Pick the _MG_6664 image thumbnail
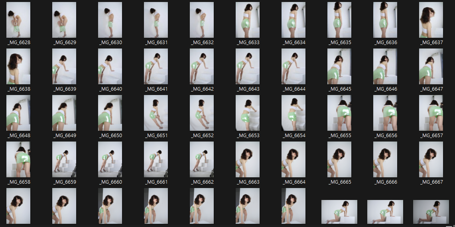Screen dimensions: 455x227 point(293,160)
